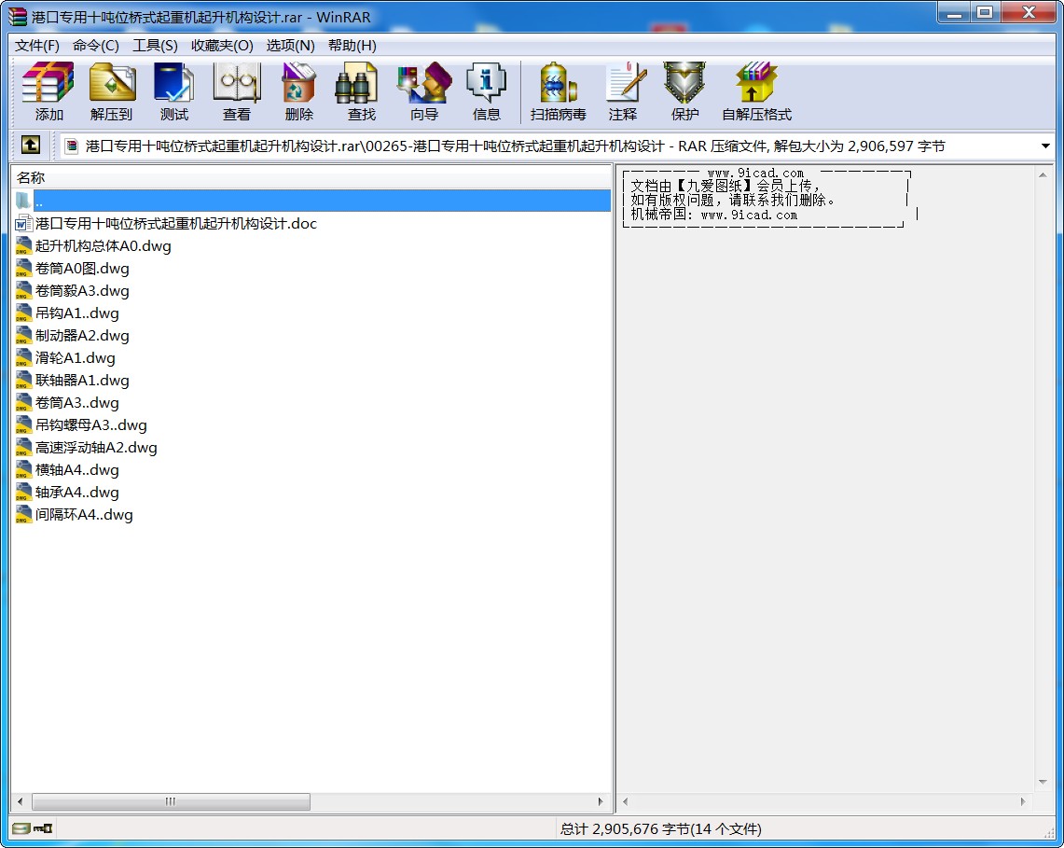Viewport: 1064px width, 848px height.
Task: Open the 选项(N) menu
Action: click(x=290, y=46)
